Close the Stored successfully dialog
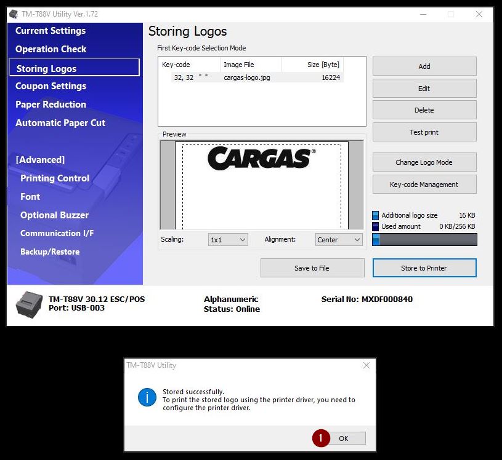Screen dimensions: 502x460 (x=366, y=365)
